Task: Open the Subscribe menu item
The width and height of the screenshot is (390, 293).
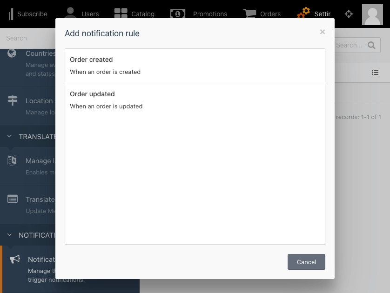Action: (28, 14)
